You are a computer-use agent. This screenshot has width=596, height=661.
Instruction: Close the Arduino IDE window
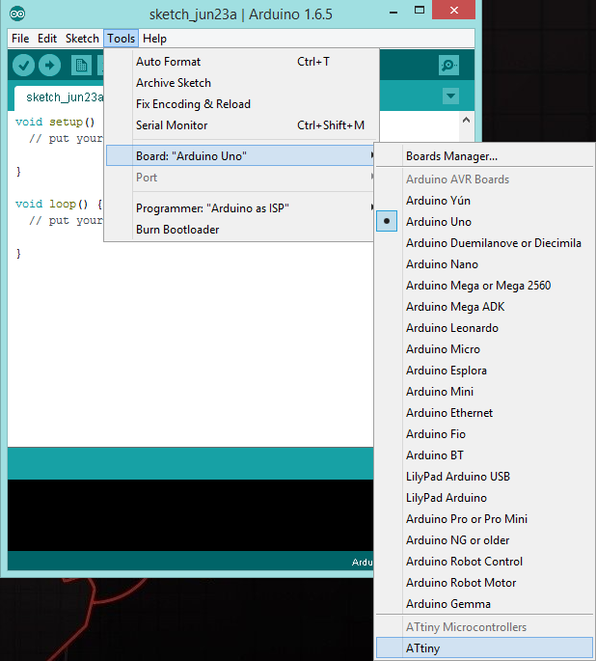coord(453,10)
